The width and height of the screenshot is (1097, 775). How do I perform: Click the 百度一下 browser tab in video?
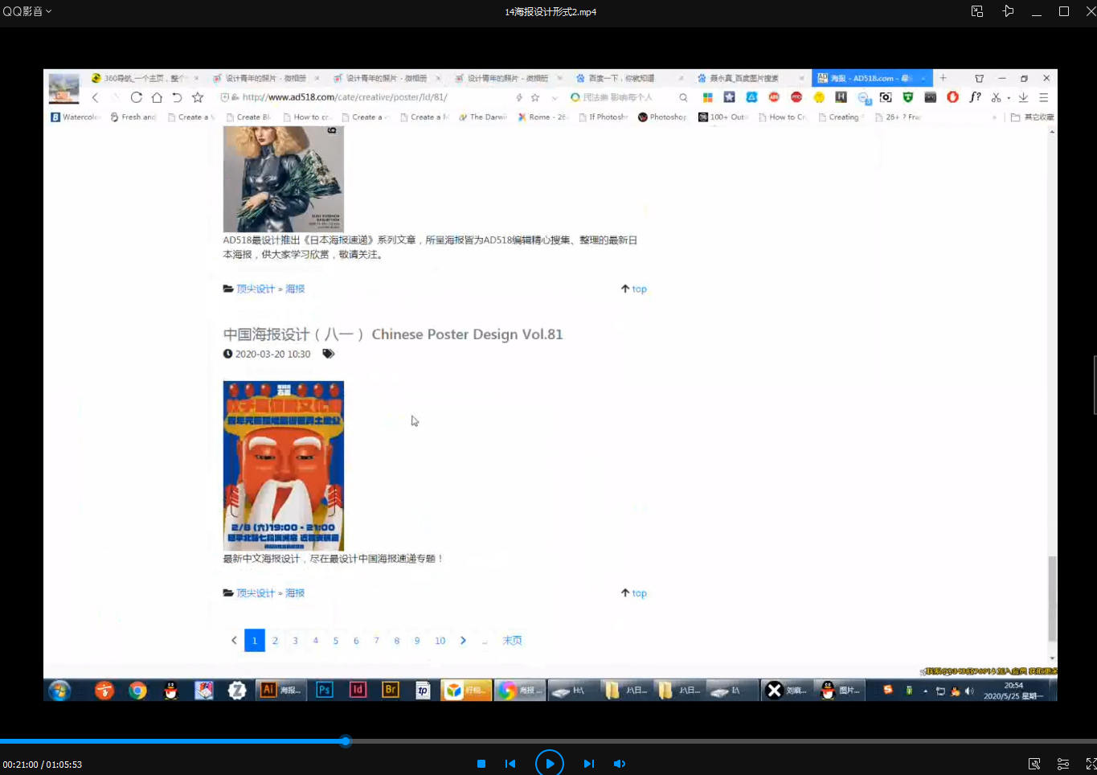(x=620, y=78)
